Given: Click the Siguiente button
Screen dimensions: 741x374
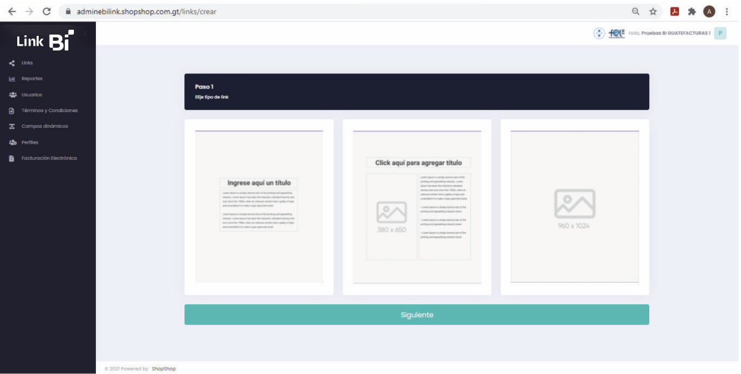Looking at the screenshot, I should 417,315.
